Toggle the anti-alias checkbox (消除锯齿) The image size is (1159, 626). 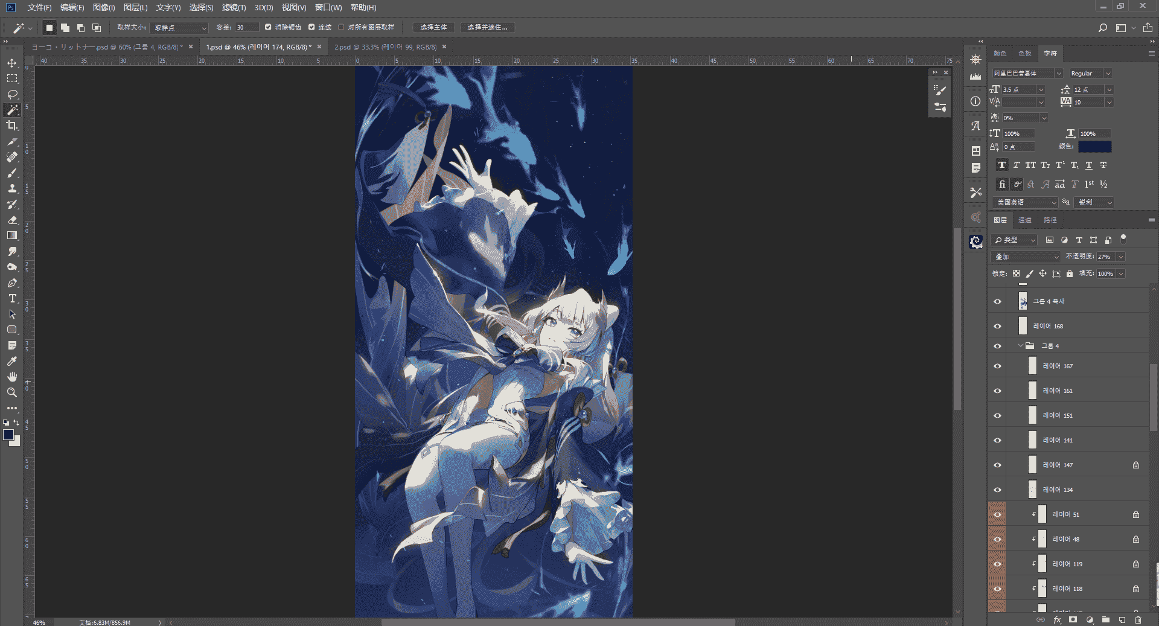tap(268, 27)
